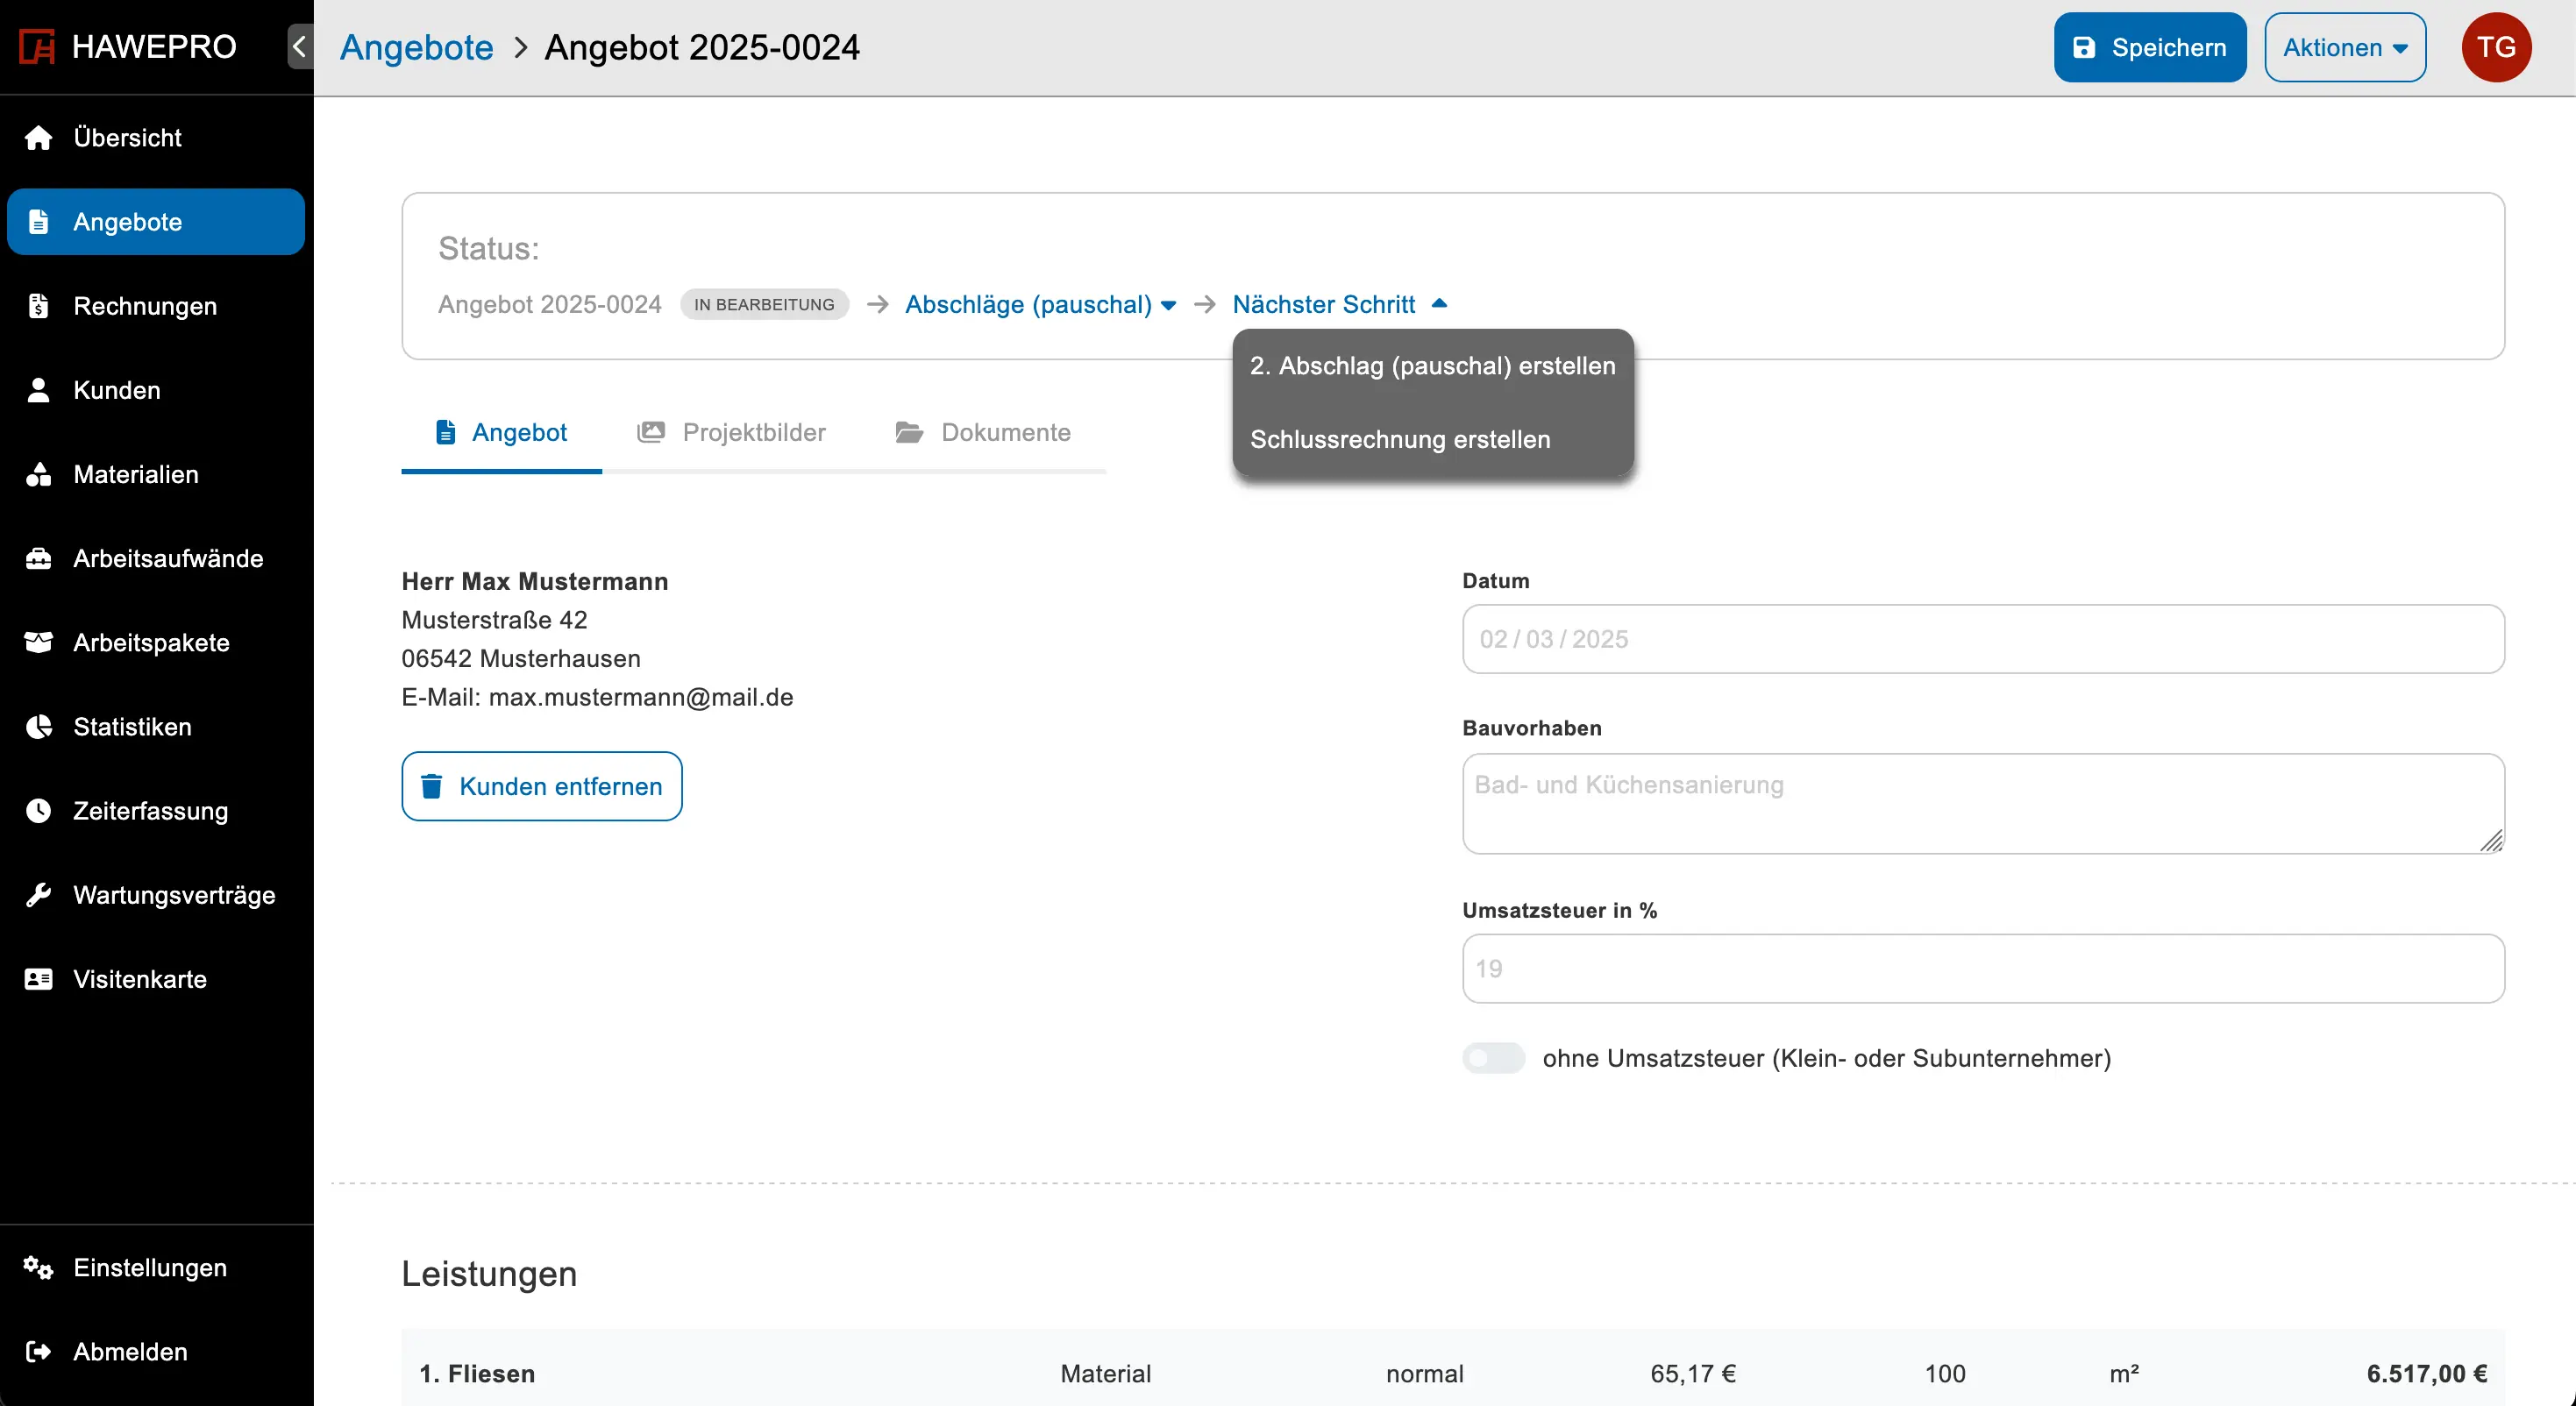Select Schlussrechnung erstellen from menu
Screen dimensions: 2576x1406
(1398, 438)
